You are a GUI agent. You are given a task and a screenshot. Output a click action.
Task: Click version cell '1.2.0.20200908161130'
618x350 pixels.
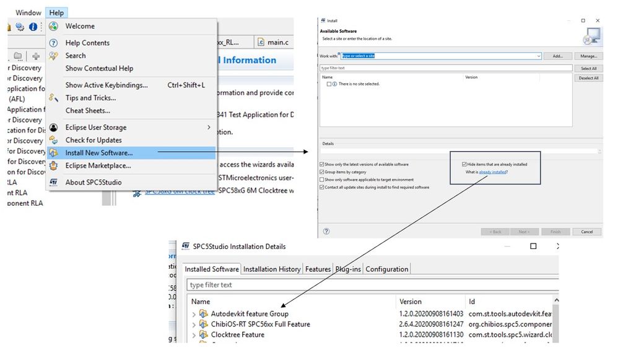[x=431, y=335]
